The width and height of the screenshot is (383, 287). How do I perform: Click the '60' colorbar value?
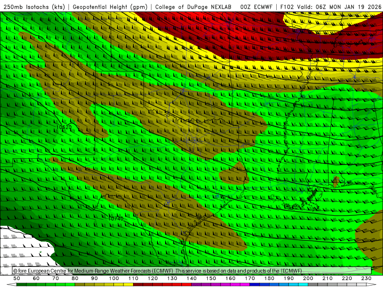pos(36,278)
